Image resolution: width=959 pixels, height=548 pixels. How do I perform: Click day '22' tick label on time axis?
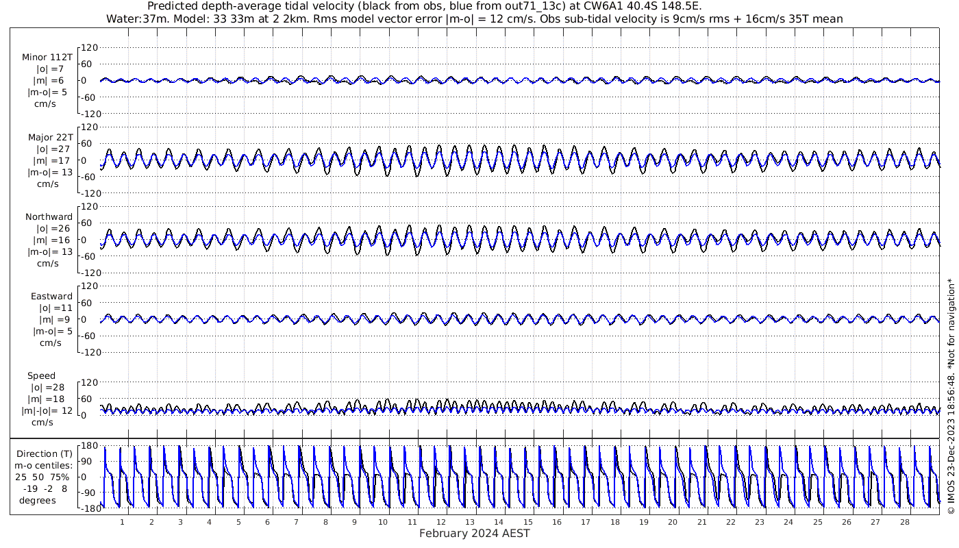pos(731,522)
